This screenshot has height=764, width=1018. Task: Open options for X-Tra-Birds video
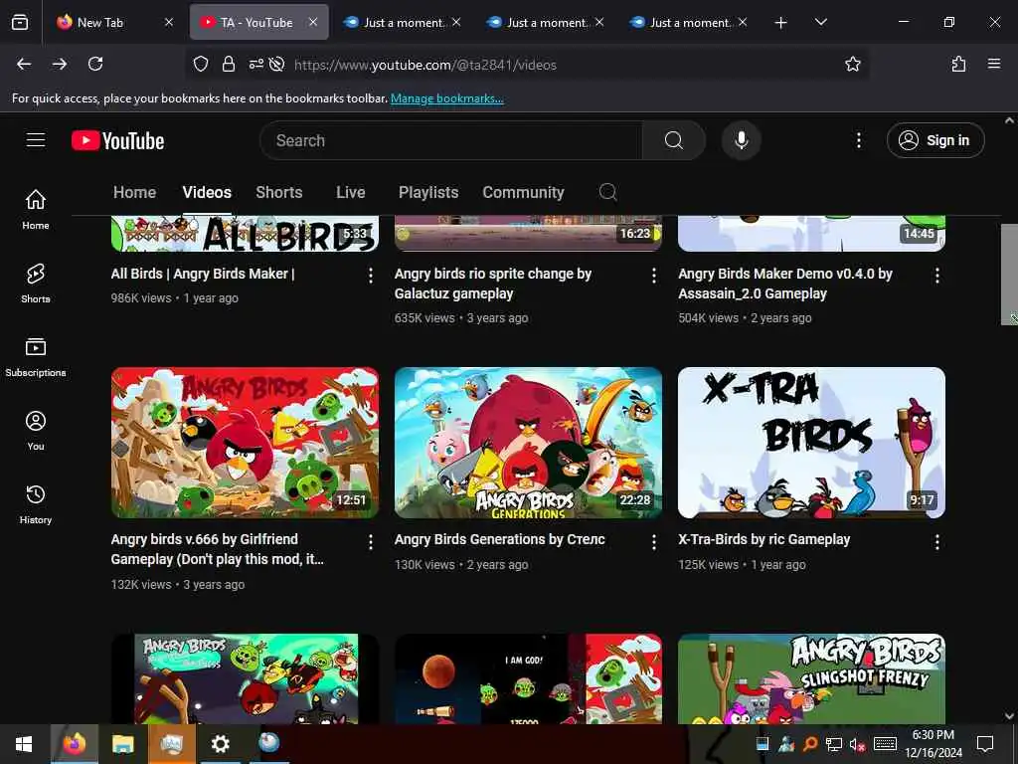coord(936,542)
